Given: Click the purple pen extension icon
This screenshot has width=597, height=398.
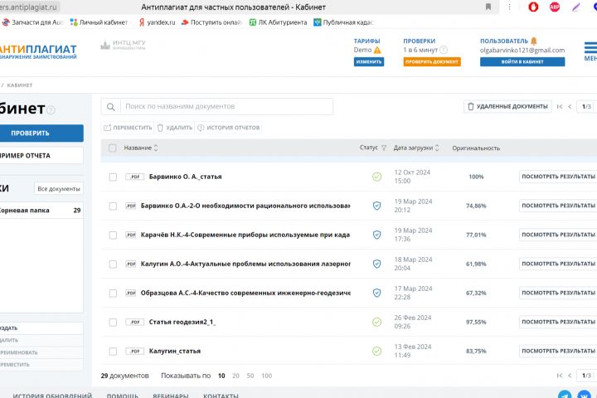Looking at the screenshot, I should 575,7.
